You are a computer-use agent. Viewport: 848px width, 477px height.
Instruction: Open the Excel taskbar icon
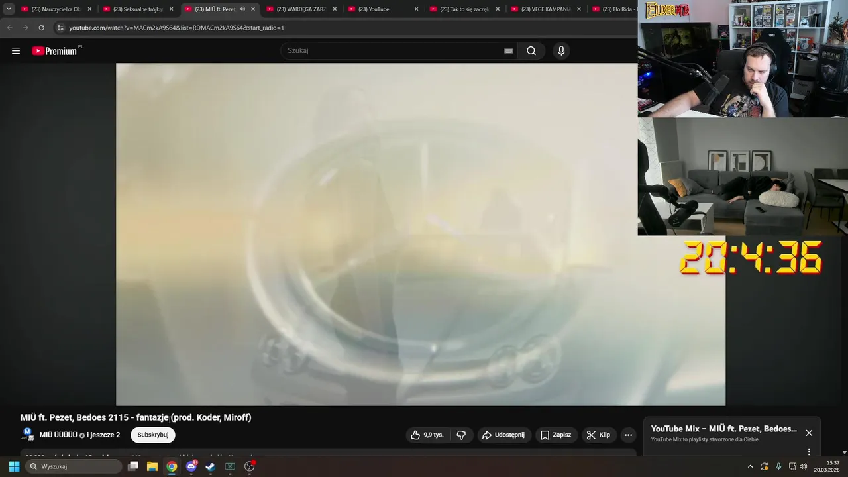point(230,466)
